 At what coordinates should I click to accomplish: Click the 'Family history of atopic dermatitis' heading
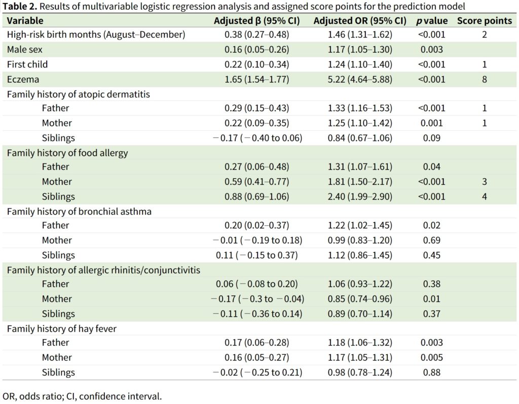[x=78, y=94]
